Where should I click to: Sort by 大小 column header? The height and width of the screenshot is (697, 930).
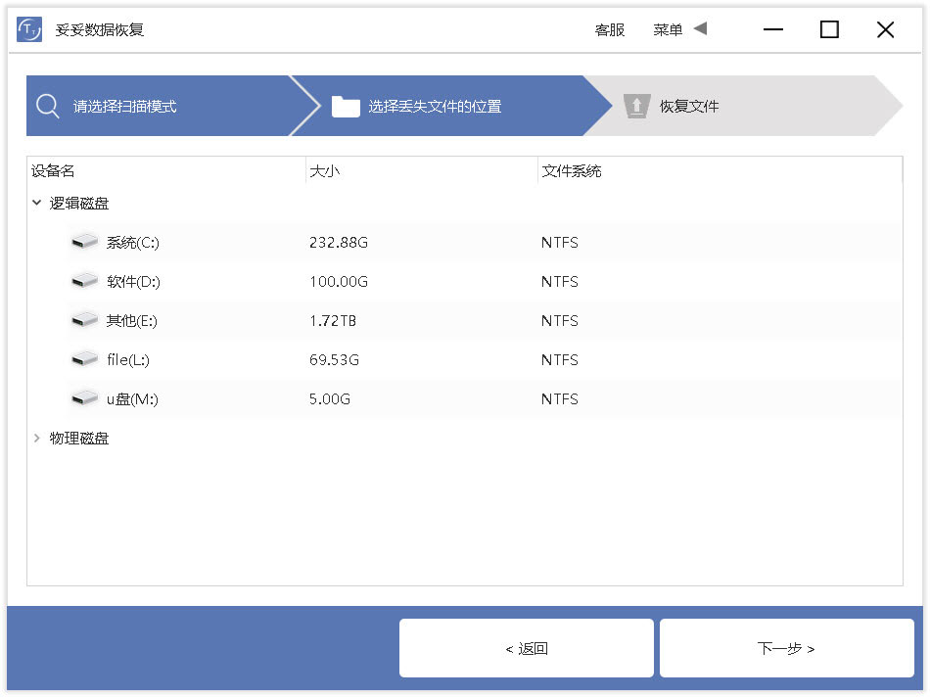[422, 171]
